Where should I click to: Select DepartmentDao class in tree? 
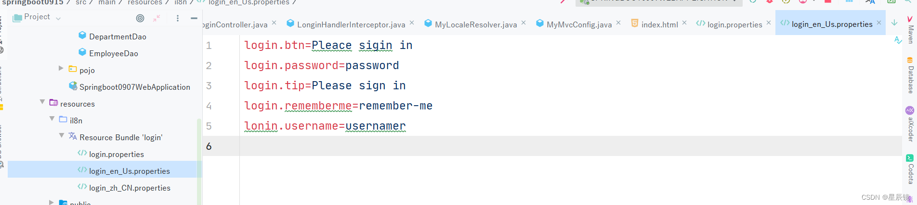(x=117, y=36)
